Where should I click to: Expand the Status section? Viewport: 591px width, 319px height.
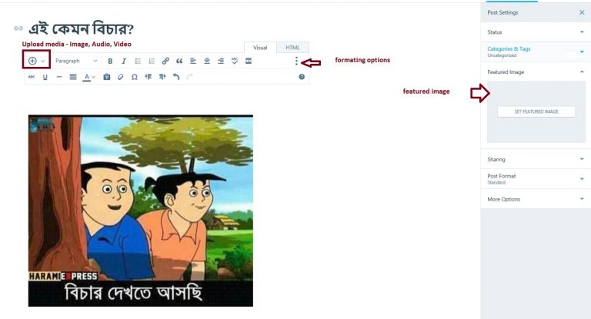coord(536,32)
